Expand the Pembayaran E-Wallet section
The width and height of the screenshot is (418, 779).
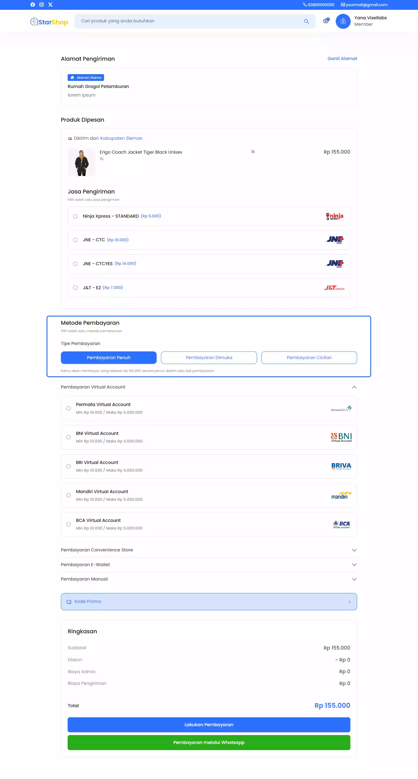(354, 564)
